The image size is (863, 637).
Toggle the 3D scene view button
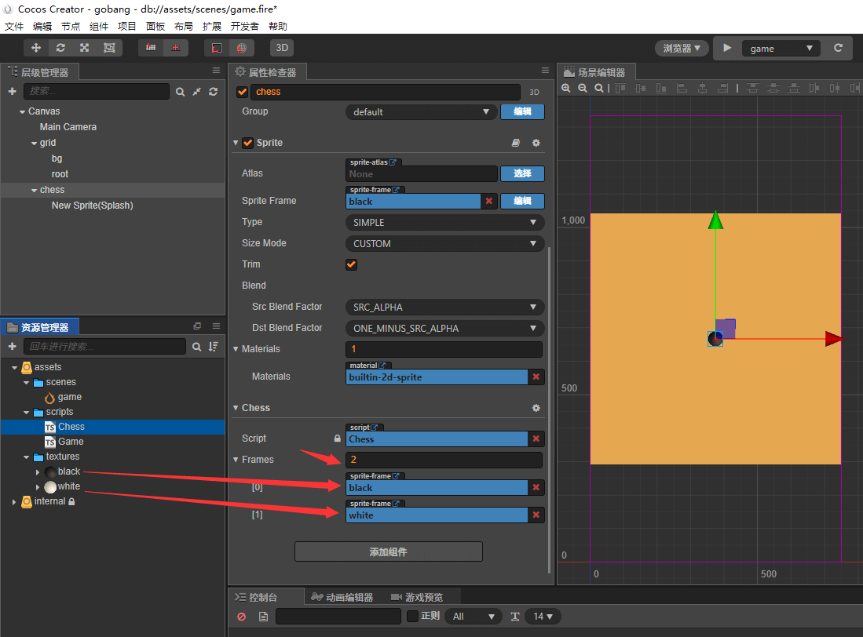click(x=282, y=48)
